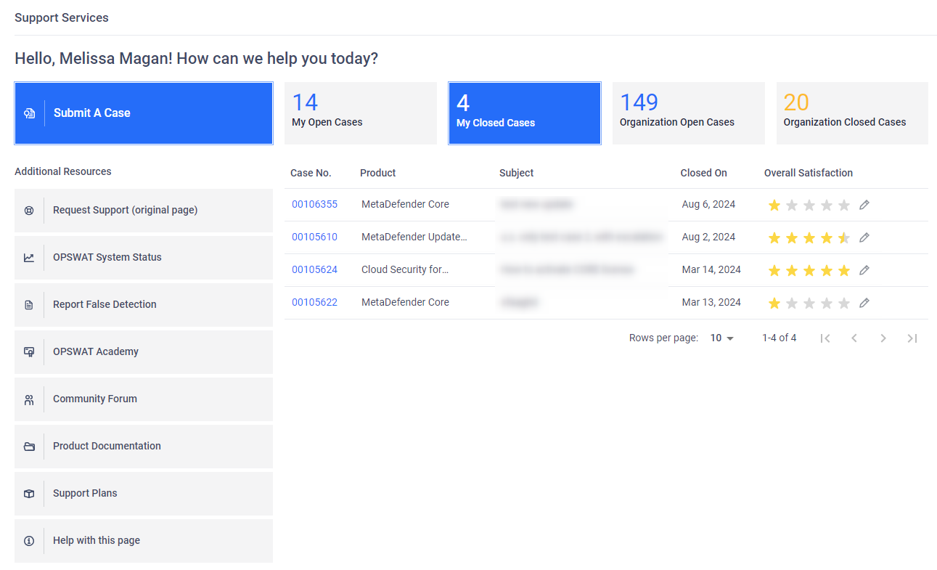Viewport: 937px width, 570px height.
Task: Click the Product Documentation folder icon
Action: [x=29, y=447]
